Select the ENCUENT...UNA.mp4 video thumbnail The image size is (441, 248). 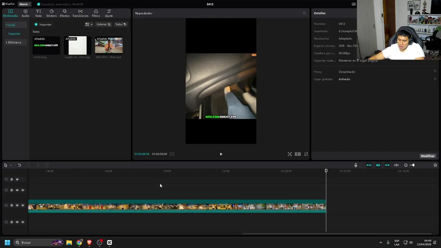tap(109, 45)
